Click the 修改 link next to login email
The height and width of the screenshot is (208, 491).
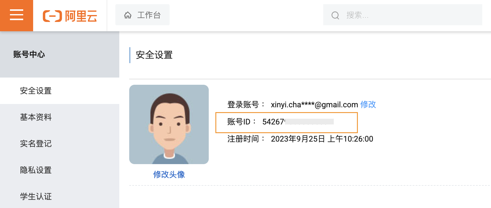(x=368, y=105)
